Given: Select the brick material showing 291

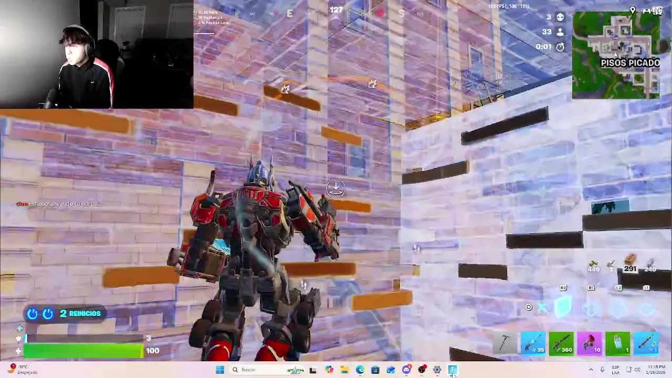Looking at the screenshot, I should 630,262.
